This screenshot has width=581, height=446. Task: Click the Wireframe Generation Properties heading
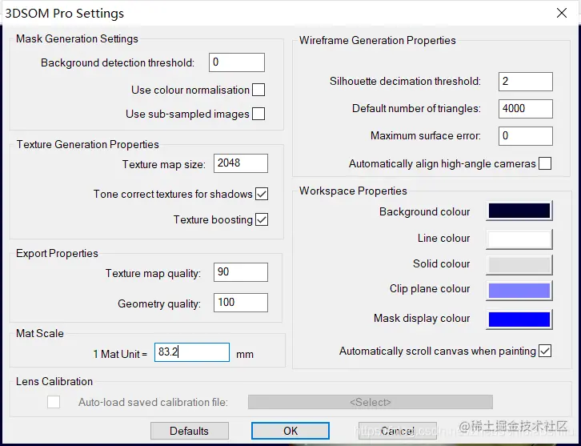click(378, 40)
